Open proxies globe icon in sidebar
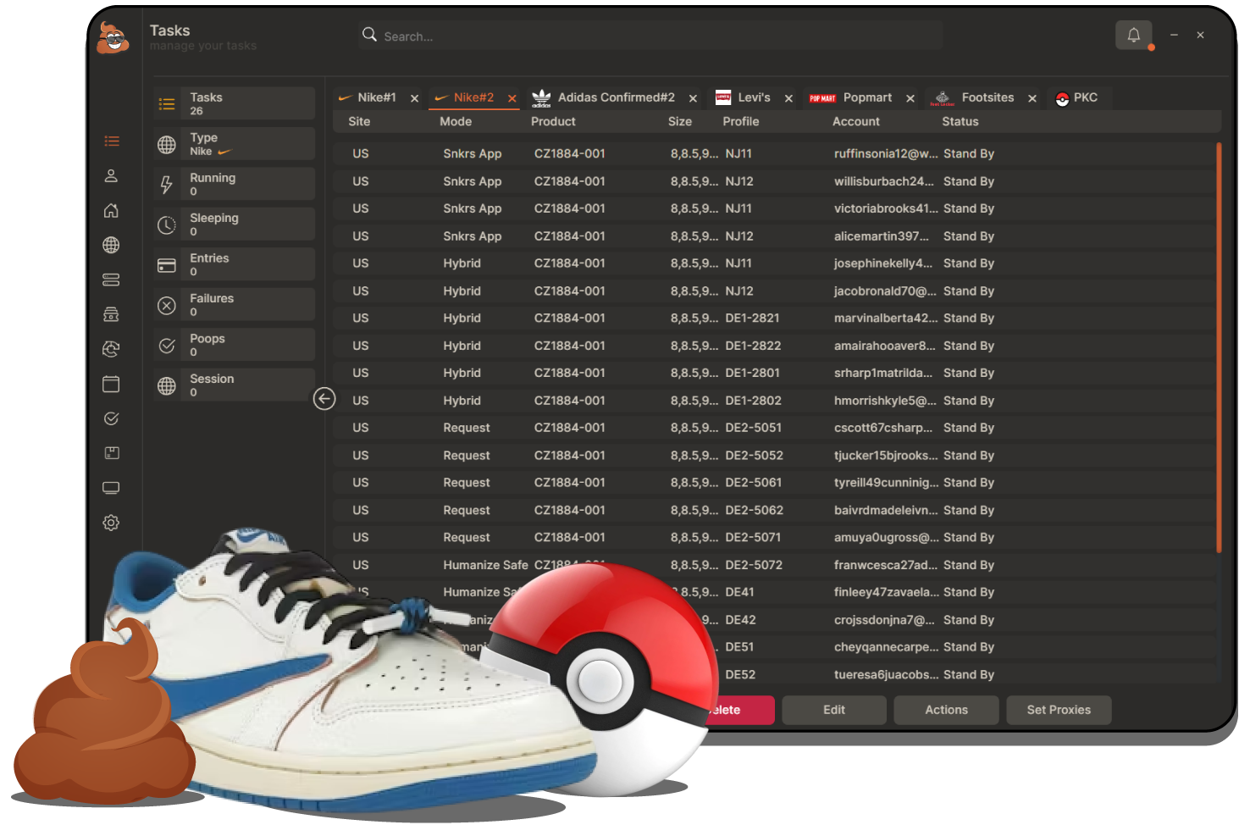1239x825 pixels. click(111, 246)
